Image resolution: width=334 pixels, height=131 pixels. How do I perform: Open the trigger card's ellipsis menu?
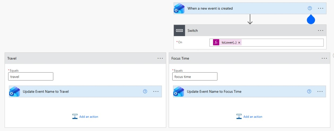tap(321, 8)
